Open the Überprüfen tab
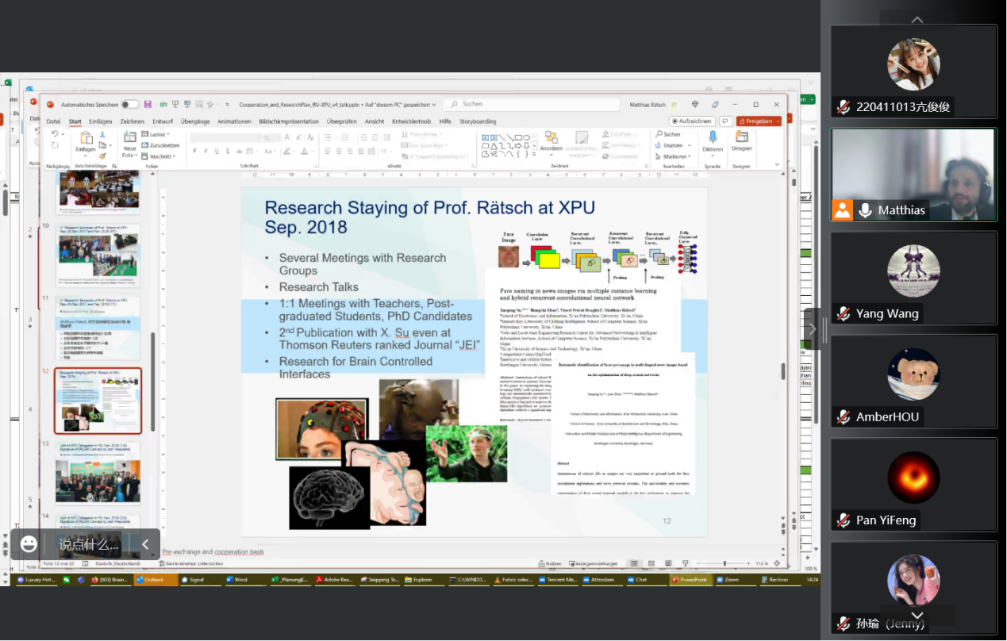Image resolution: width=1007 pixels, height=641 pixels. pos(341,121)
